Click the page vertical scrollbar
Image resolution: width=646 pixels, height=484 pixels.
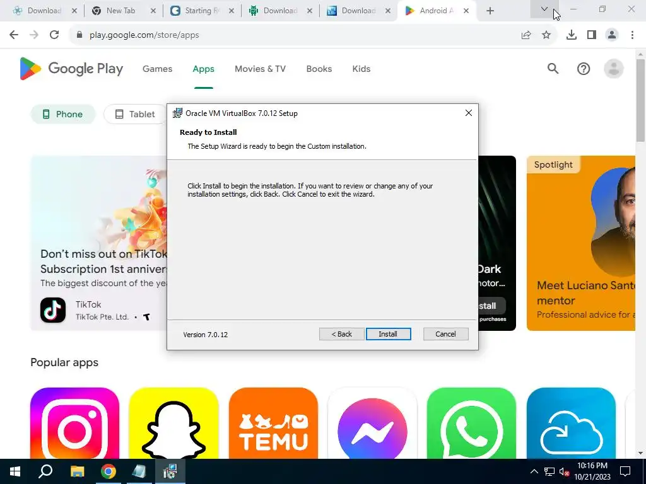(x=640, y=101)
